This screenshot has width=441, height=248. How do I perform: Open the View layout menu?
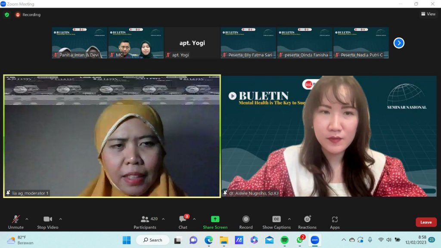(428, 14)
